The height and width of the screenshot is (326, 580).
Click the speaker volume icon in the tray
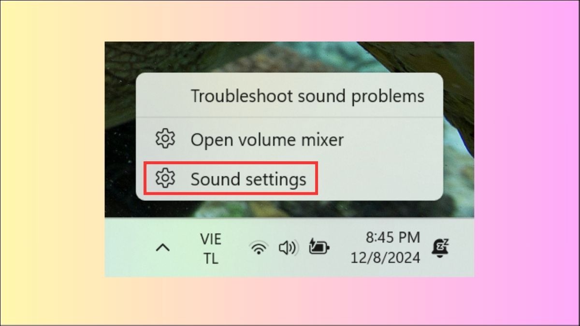pos(289,248)
